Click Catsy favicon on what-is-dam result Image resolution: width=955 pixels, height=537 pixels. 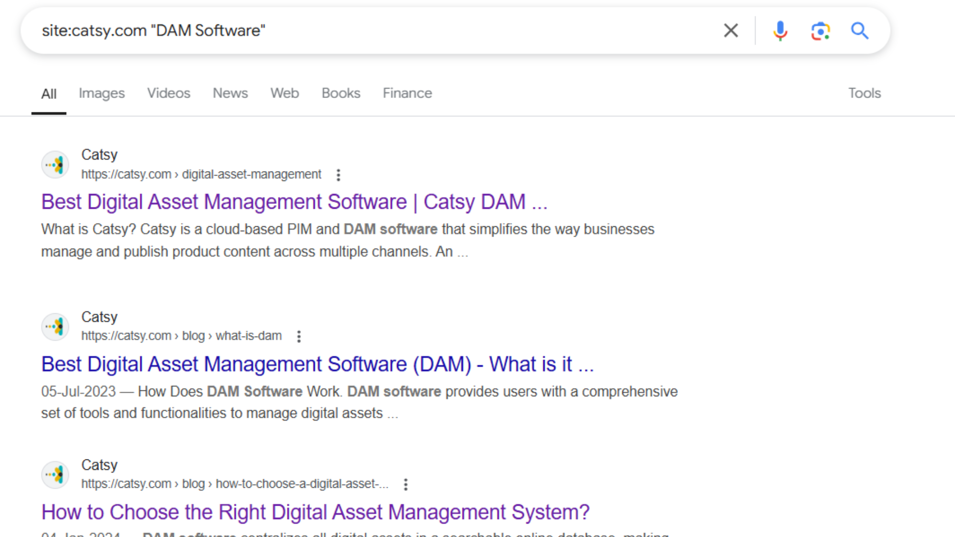click(55, 327)
